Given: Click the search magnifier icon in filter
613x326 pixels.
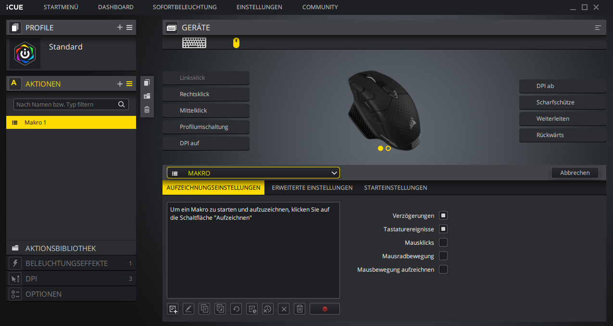Looking at the screenshot, I should click(x=121, y=104).
